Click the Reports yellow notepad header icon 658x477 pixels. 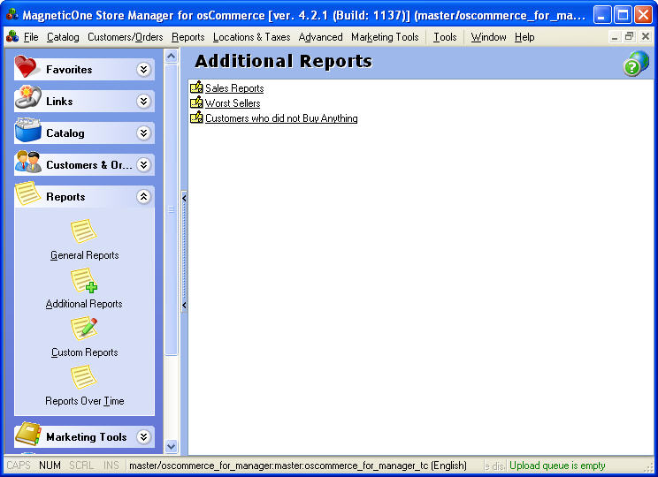click(27, 193)
